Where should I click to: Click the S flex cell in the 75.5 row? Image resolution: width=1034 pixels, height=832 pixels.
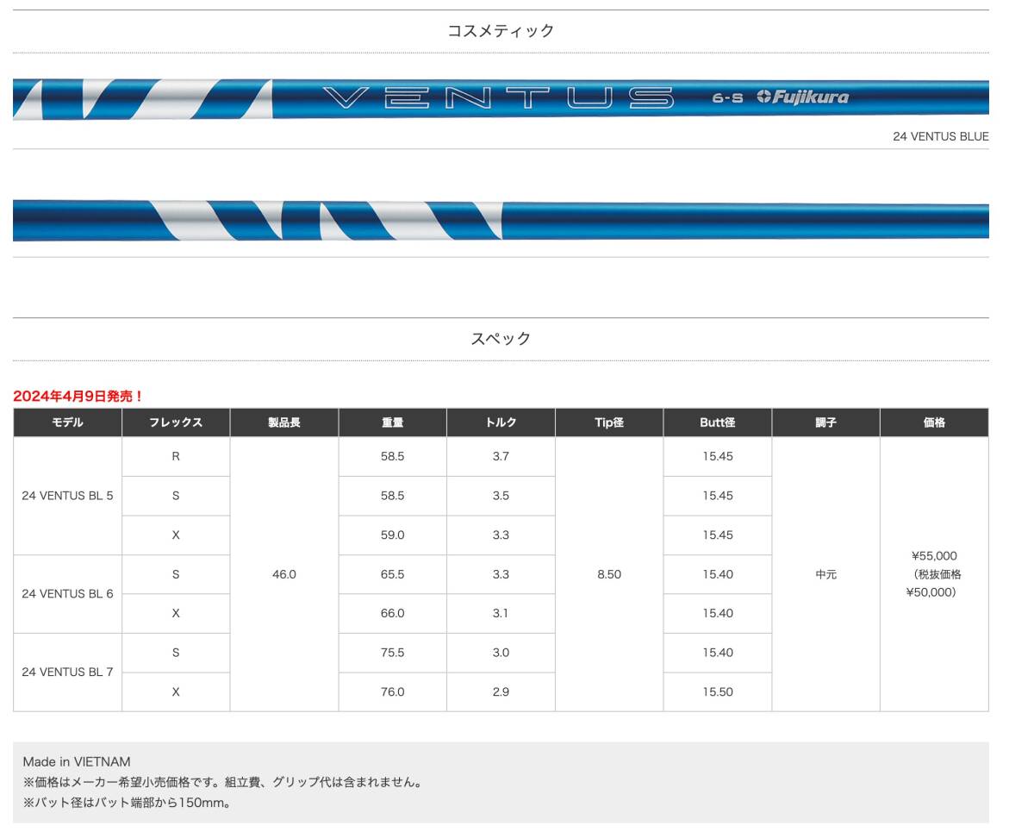tap(176, 653)
